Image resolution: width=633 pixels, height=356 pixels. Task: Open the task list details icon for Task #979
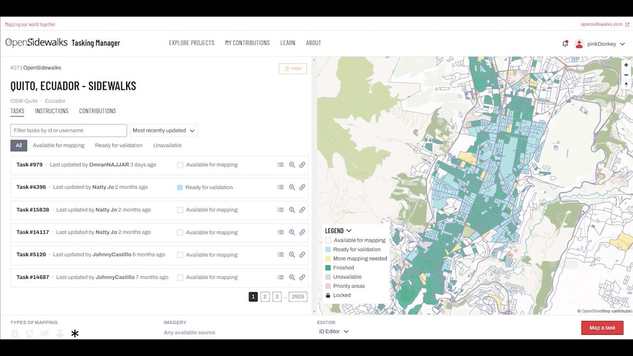pyautogui.click(x=281, y=165)
